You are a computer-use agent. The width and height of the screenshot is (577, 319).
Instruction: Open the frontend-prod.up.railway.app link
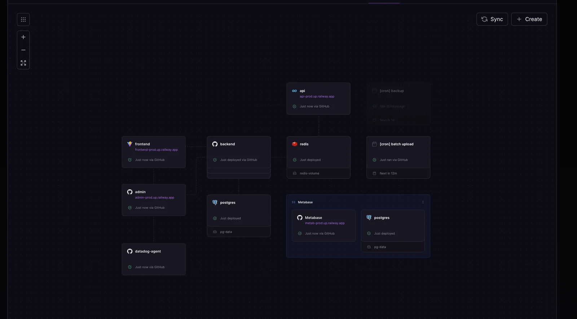[156, 150]
